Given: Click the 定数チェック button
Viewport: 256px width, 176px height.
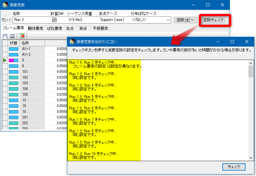Looking at the screenshot, I should (213, 20).
